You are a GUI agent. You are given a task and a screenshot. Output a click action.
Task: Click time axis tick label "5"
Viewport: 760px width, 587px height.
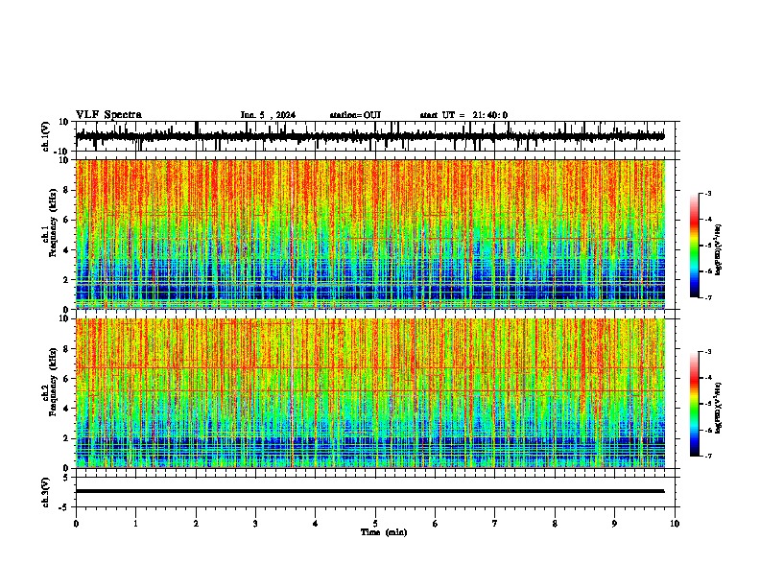(375, 524)
